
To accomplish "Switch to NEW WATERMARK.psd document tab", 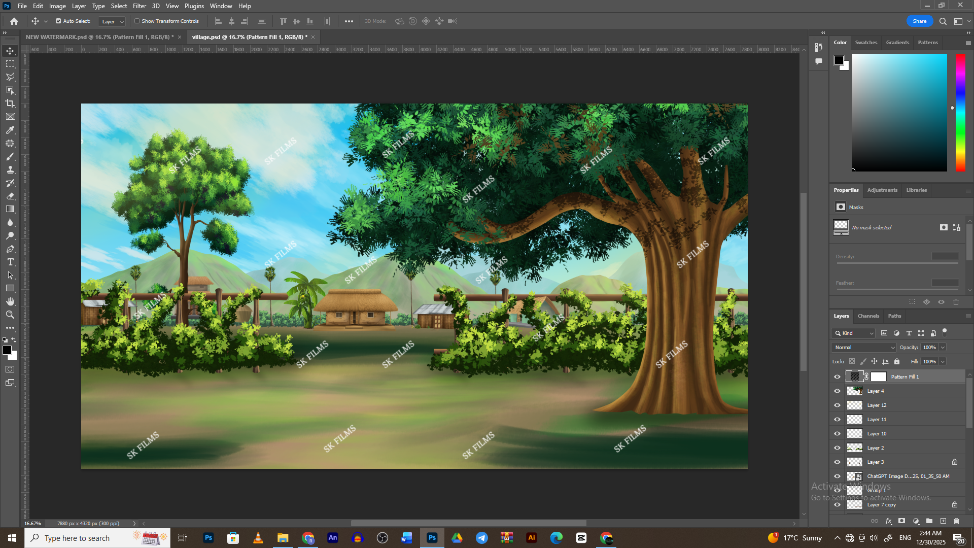I will pos(99,37).
